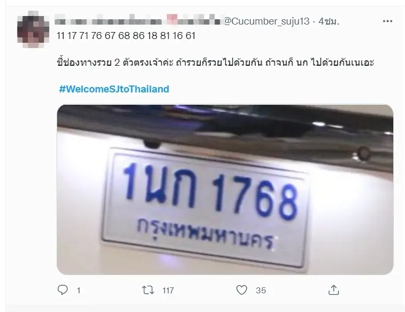Click the reply speech bubble icon

click(x=62, y=290)
